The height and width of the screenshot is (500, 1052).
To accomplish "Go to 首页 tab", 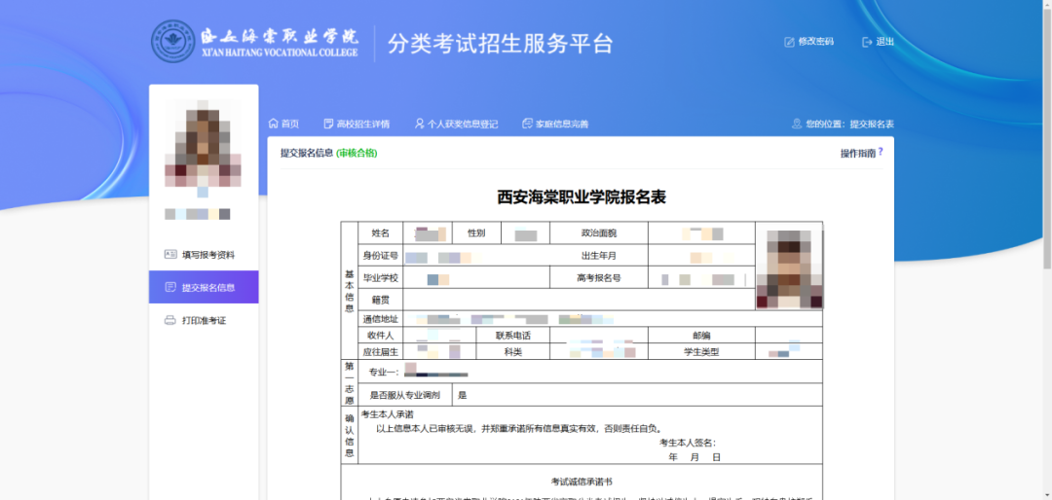I will [290, 124].
